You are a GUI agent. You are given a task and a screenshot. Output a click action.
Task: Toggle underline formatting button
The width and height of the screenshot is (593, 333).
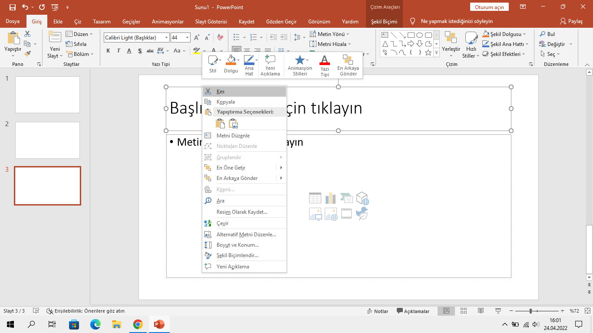[129, 51]
